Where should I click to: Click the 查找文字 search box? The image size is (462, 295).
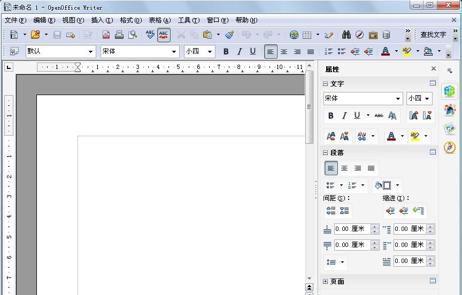pos(433,35)
